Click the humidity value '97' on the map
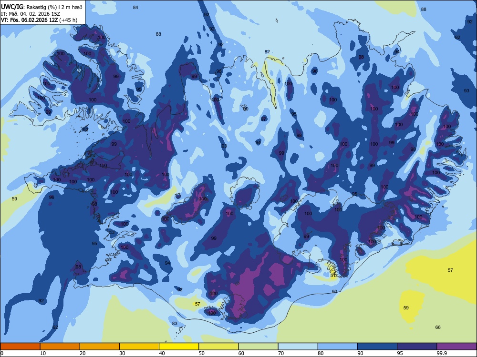The width and height of the screenshot is (477, 357). tap(263, 119)
